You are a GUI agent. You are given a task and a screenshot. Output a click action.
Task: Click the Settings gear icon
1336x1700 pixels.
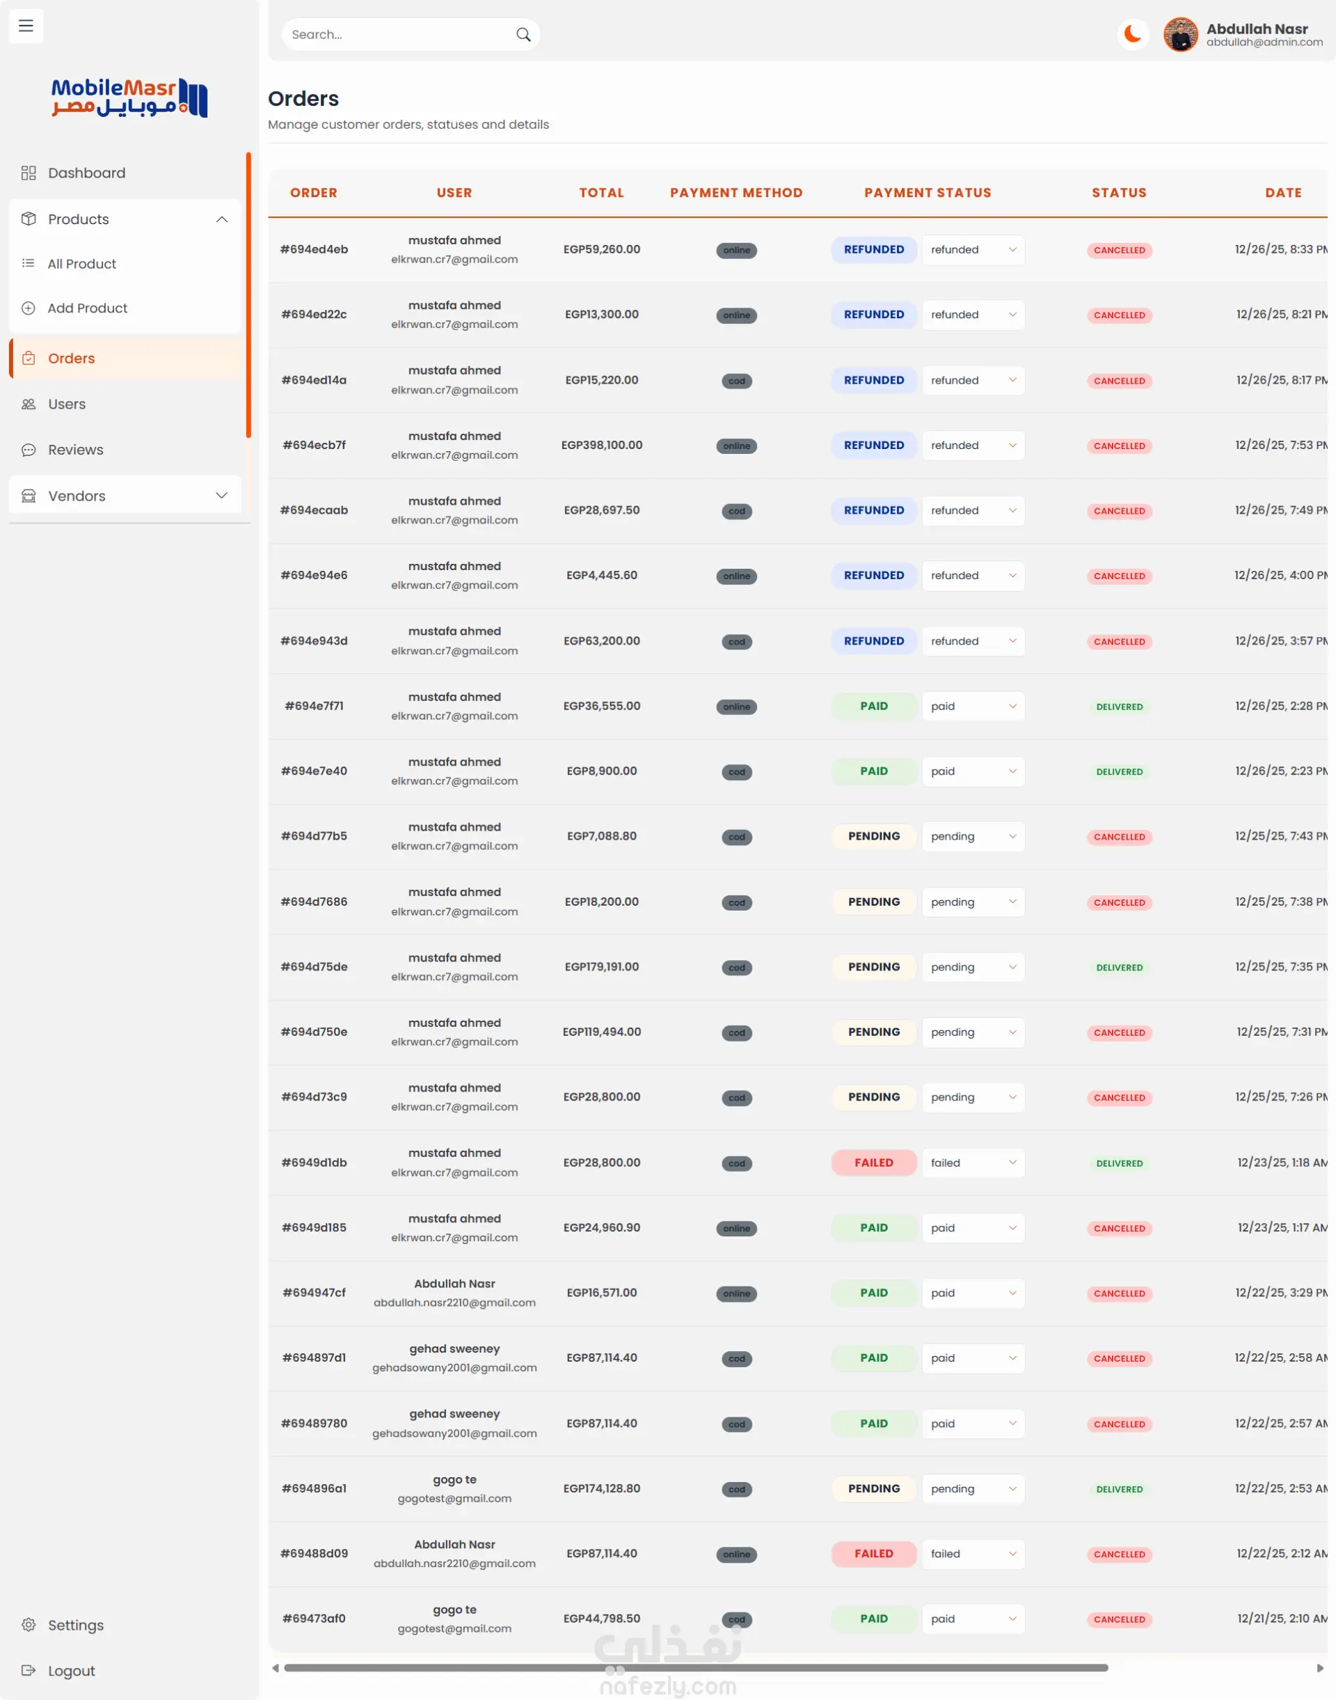29,1624
